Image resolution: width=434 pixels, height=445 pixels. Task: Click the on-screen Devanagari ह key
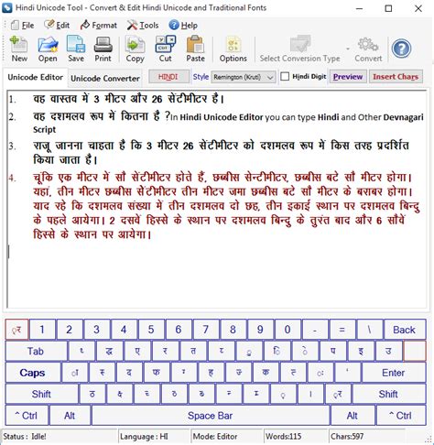click(211, 373)
